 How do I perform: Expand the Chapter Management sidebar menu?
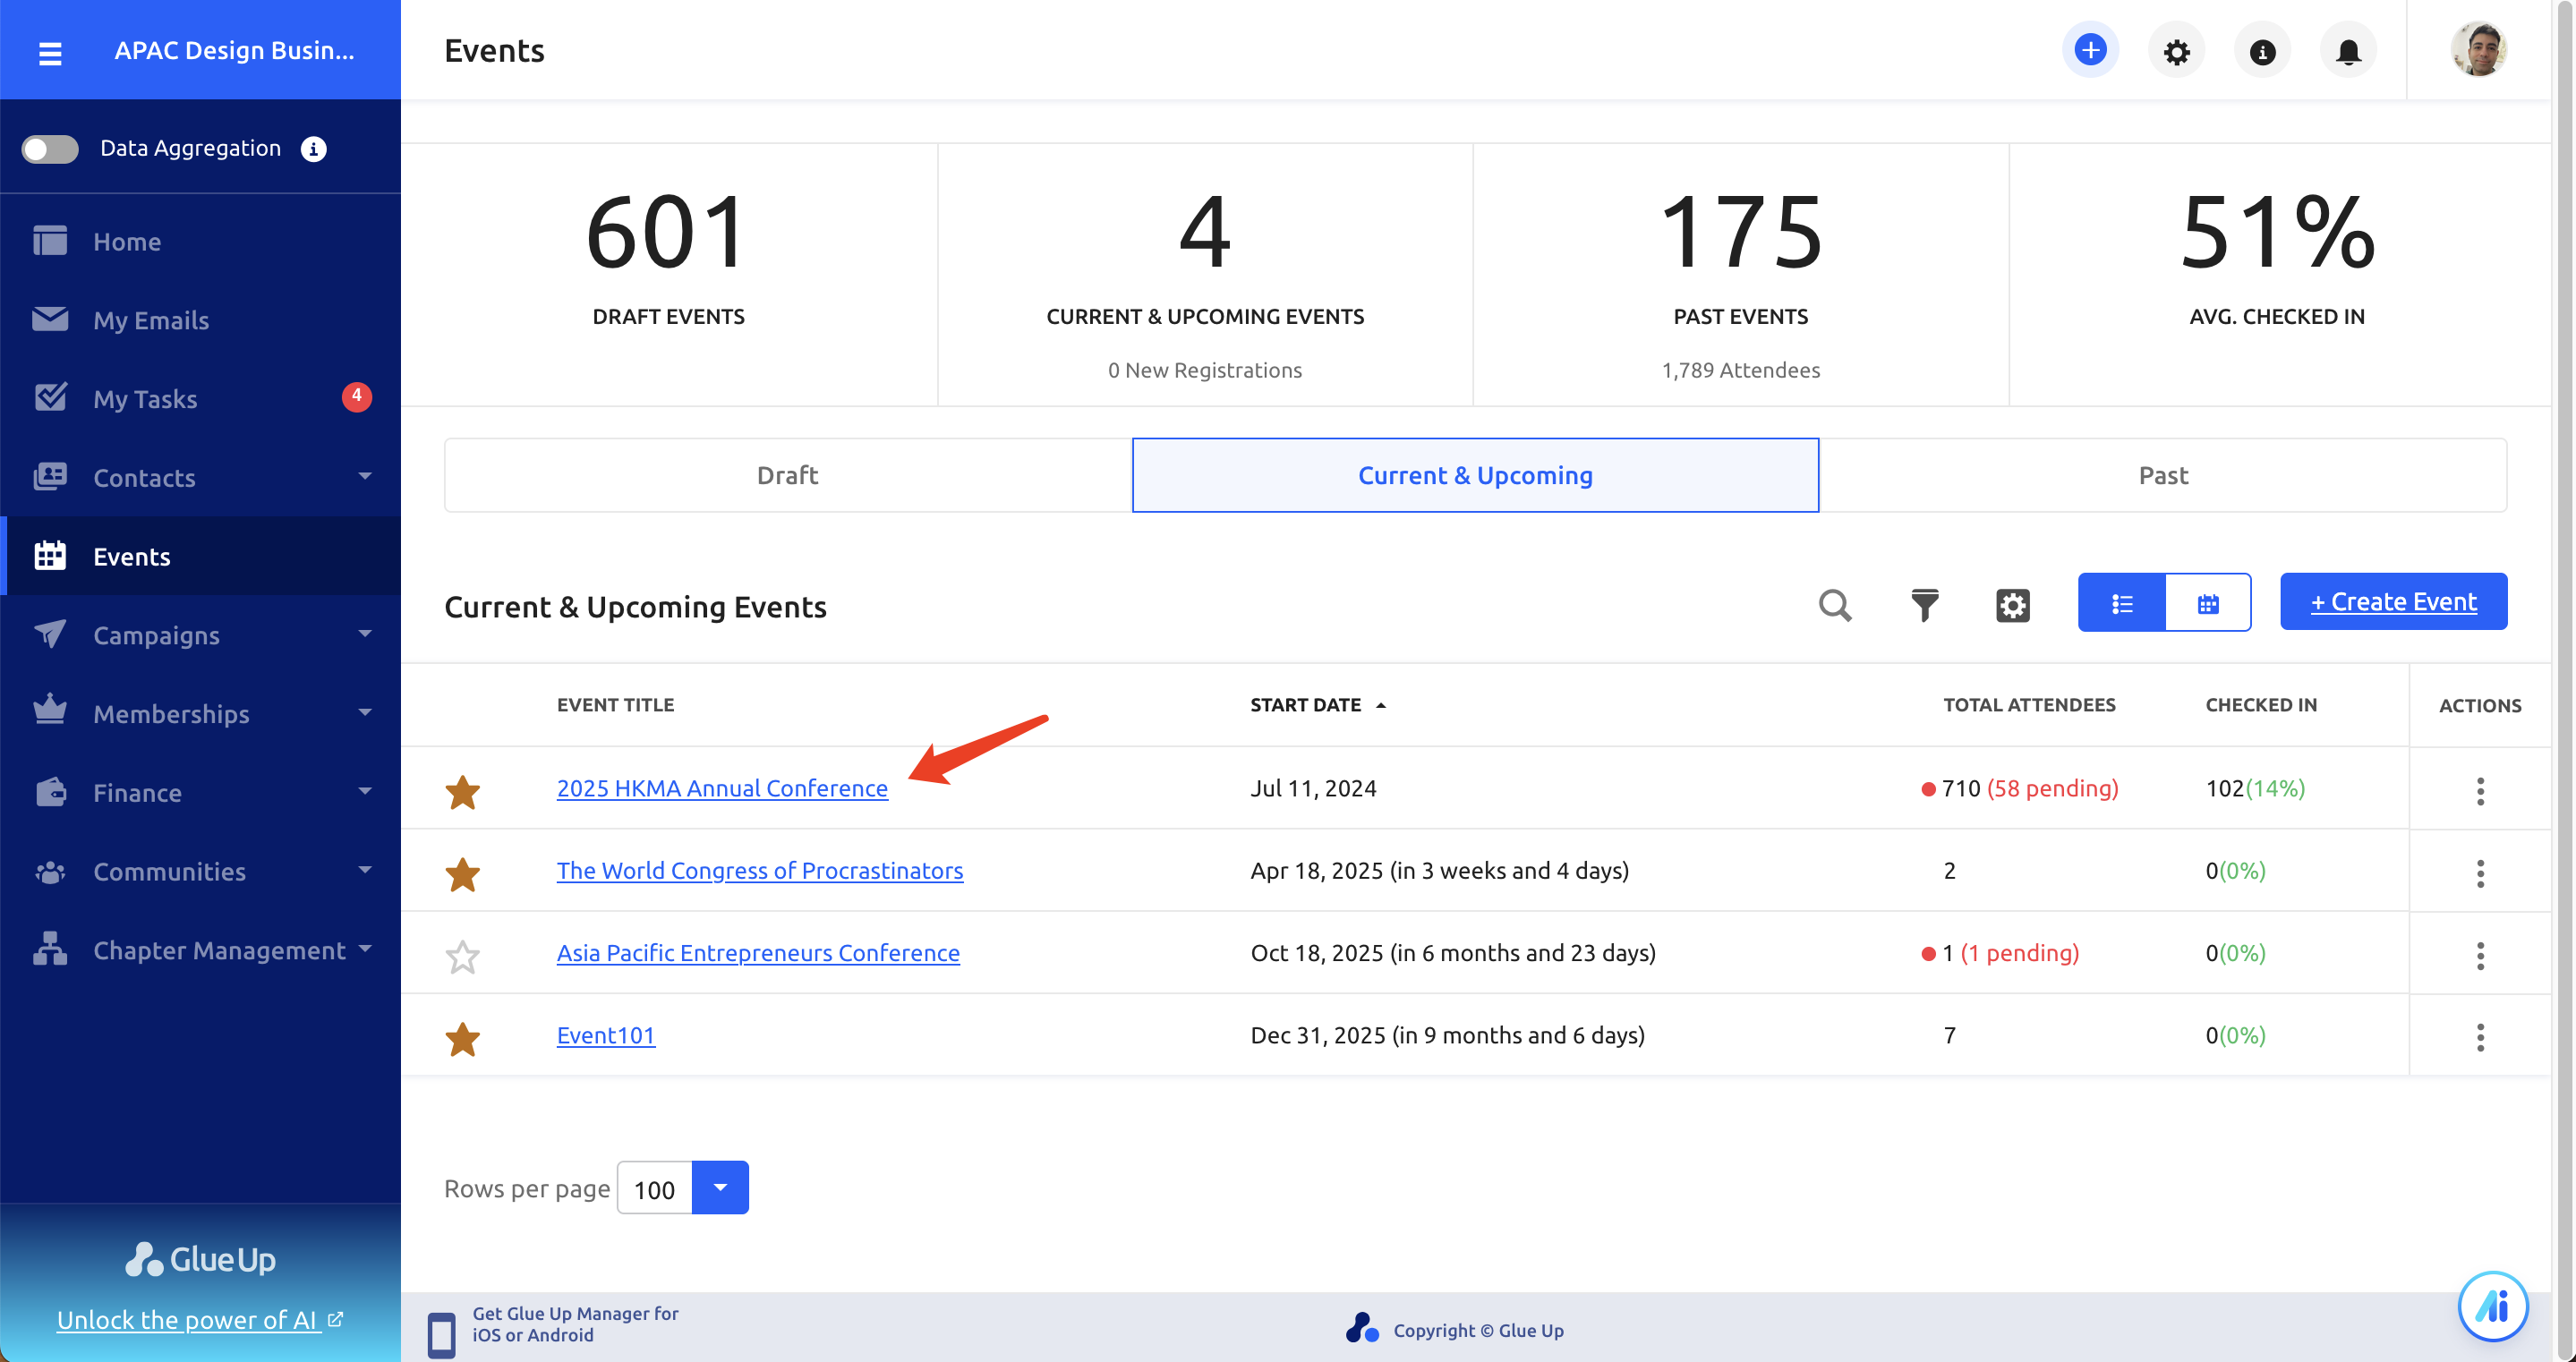click(200, 949)
